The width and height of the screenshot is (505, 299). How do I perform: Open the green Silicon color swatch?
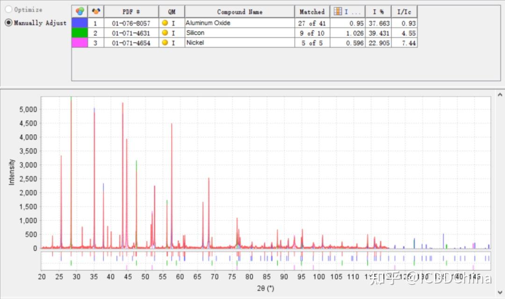click(x=80, y=33)
